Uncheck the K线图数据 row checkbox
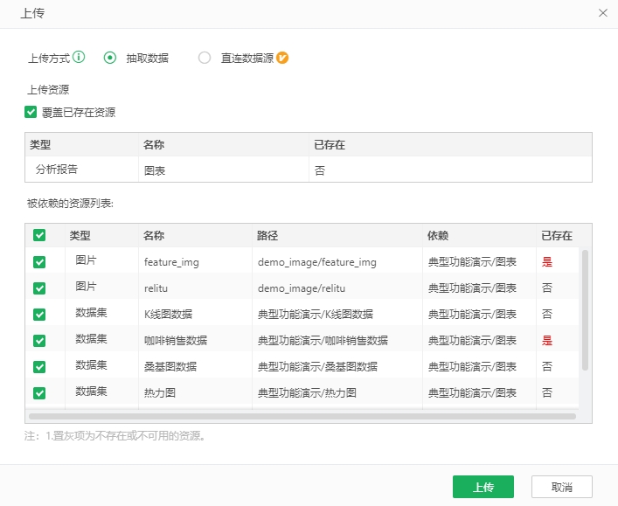The width and height of the screenshot is (618, 506). point(39,314)
